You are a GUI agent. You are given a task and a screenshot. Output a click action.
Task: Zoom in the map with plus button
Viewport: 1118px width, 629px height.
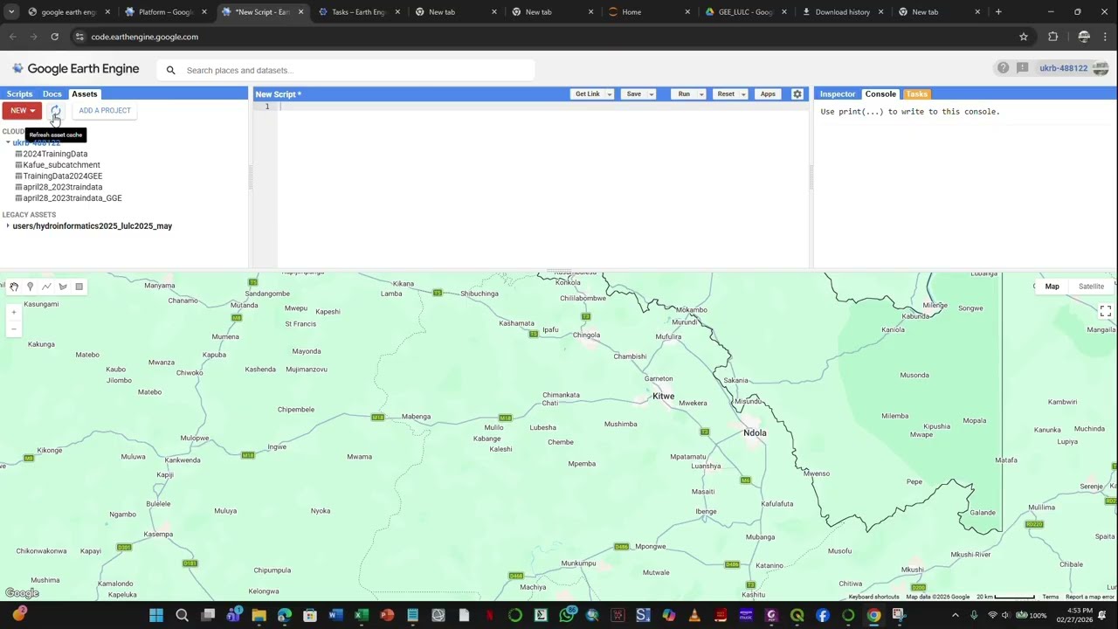13,312
